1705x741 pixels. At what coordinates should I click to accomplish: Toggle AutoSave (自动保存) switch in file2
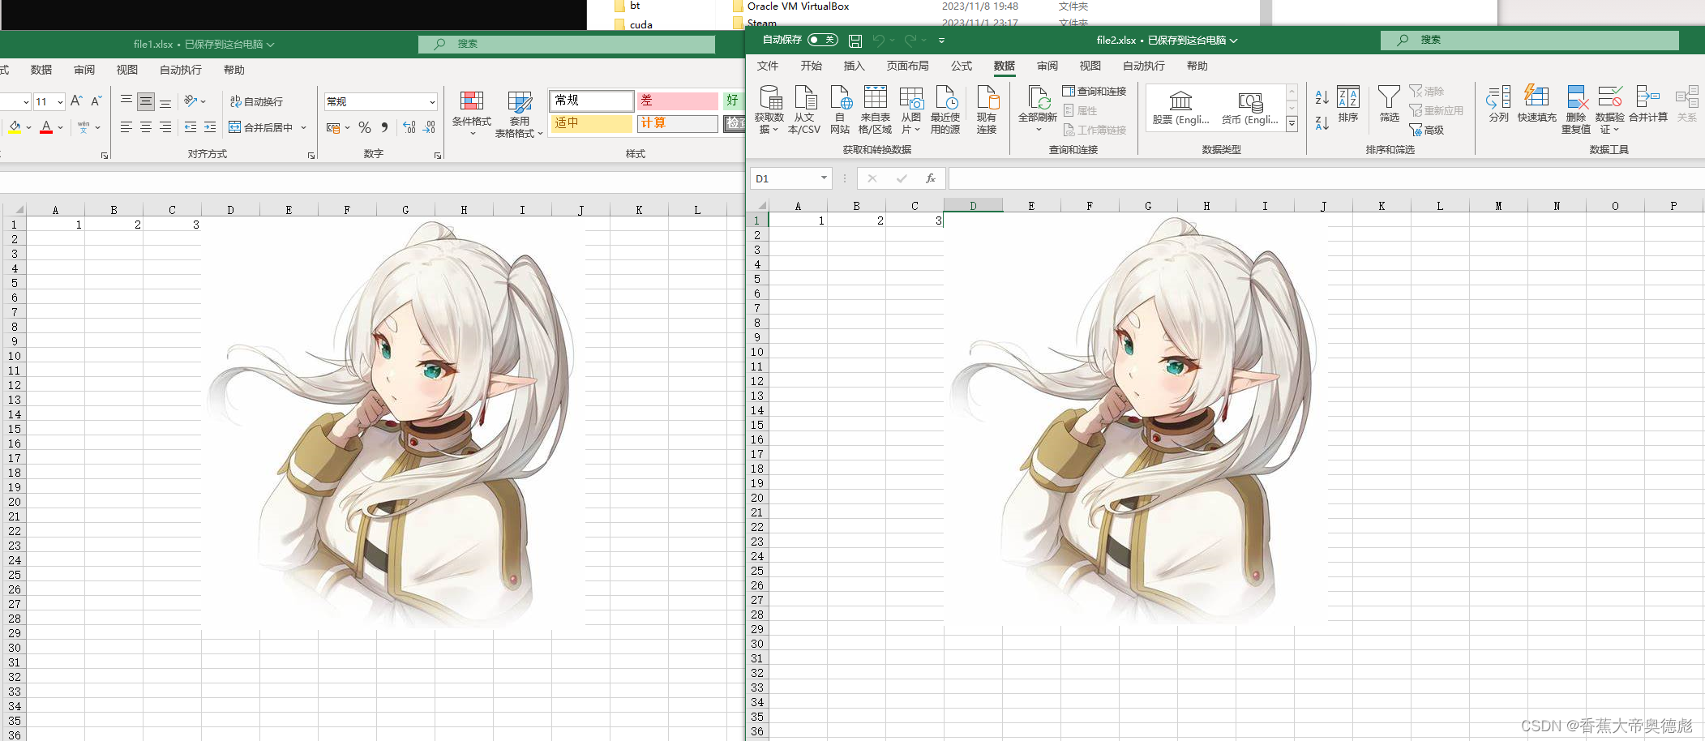pyautogui.click(x=822, y=40)
